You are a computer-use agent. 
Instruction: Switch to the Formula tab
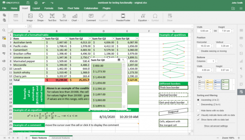pos(49,8)
